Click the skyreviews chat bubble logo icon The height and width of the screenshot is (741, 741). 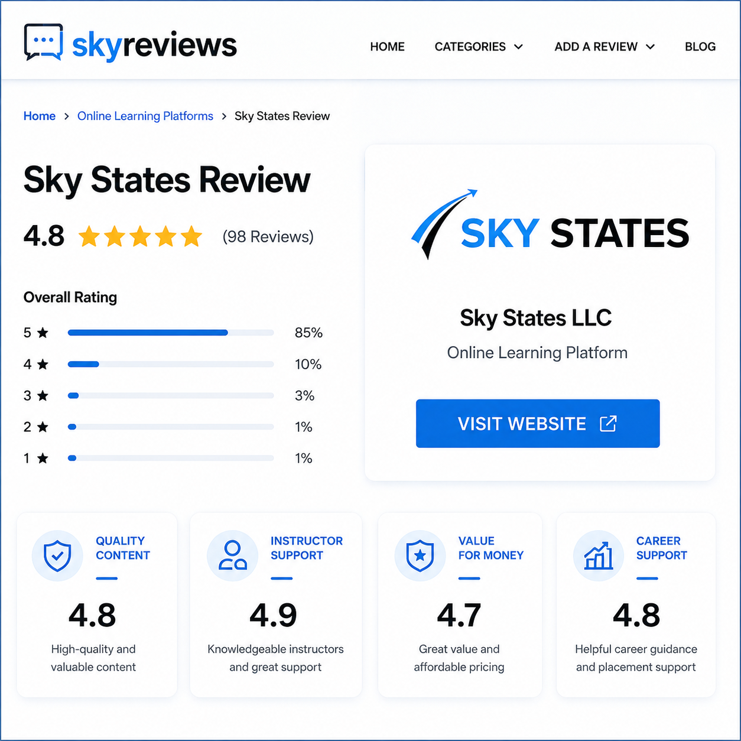click(43, 42)
